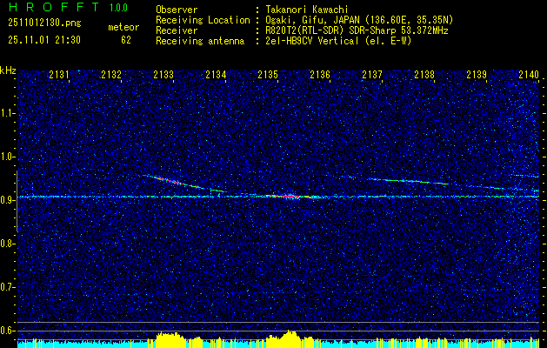Viewport: 547px width, 348px height.
Task: Click the Receiver label
Action: tap(177, 30)
